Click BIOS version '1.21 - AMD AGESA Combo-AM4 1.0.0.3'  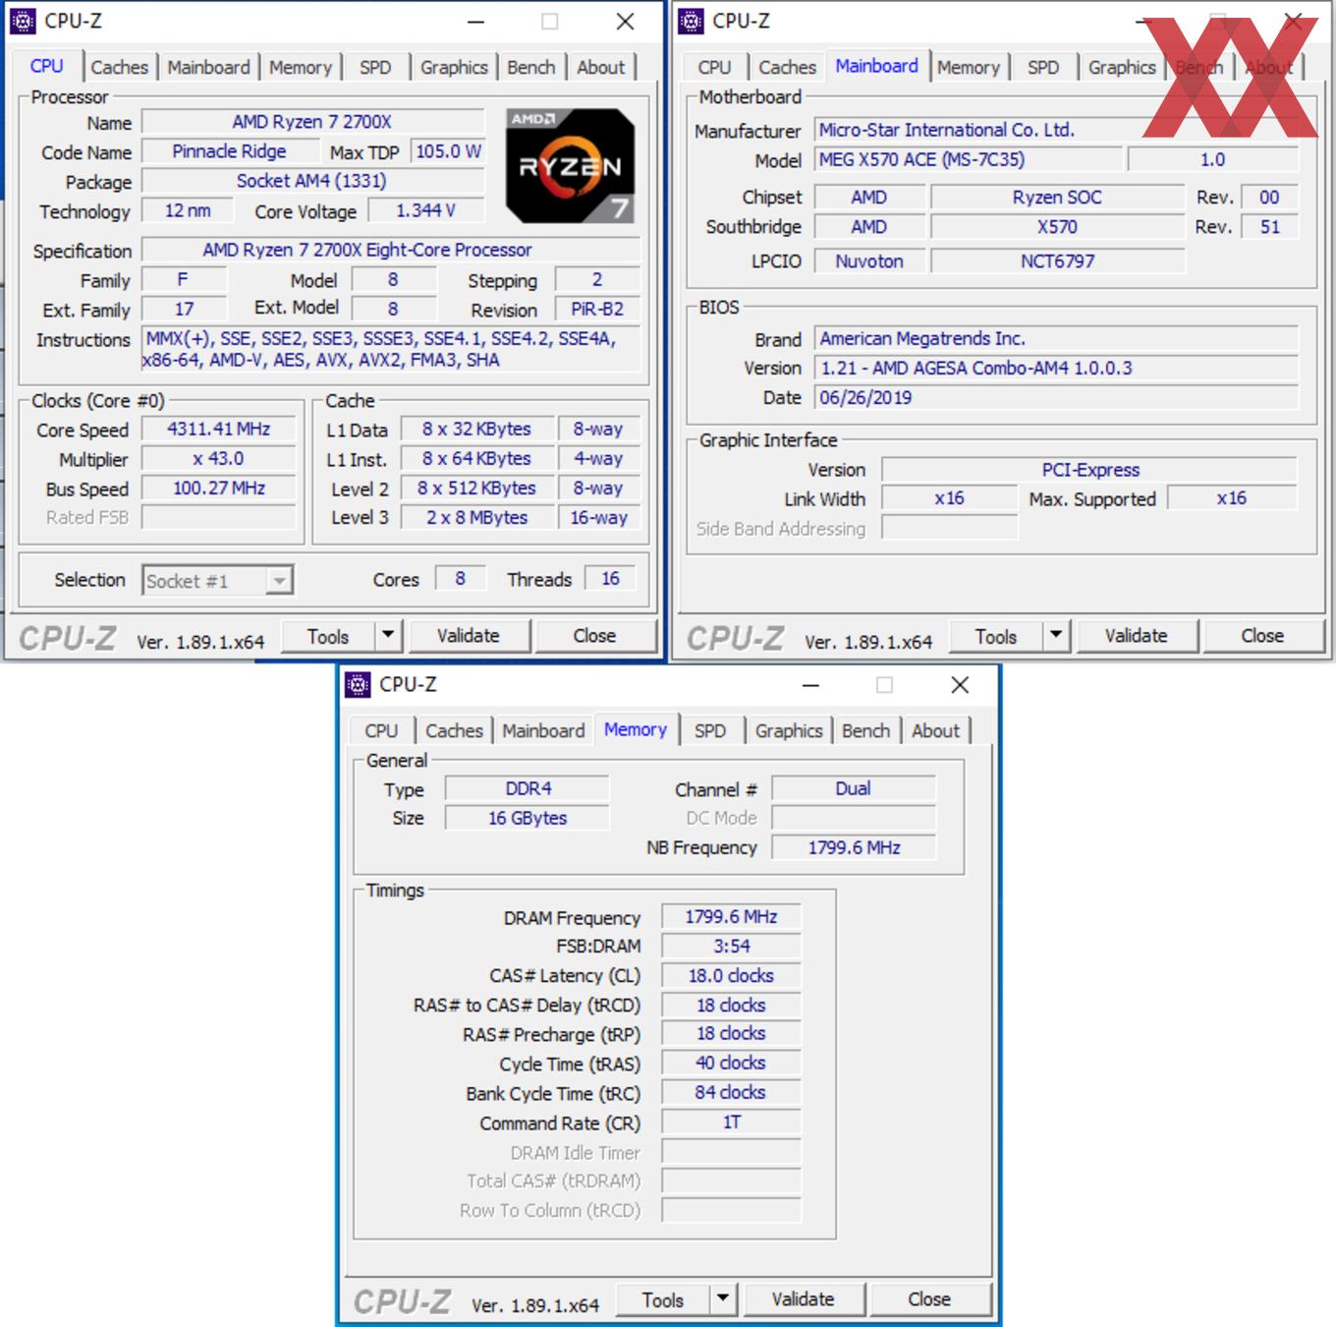(x=1056, y=368)
